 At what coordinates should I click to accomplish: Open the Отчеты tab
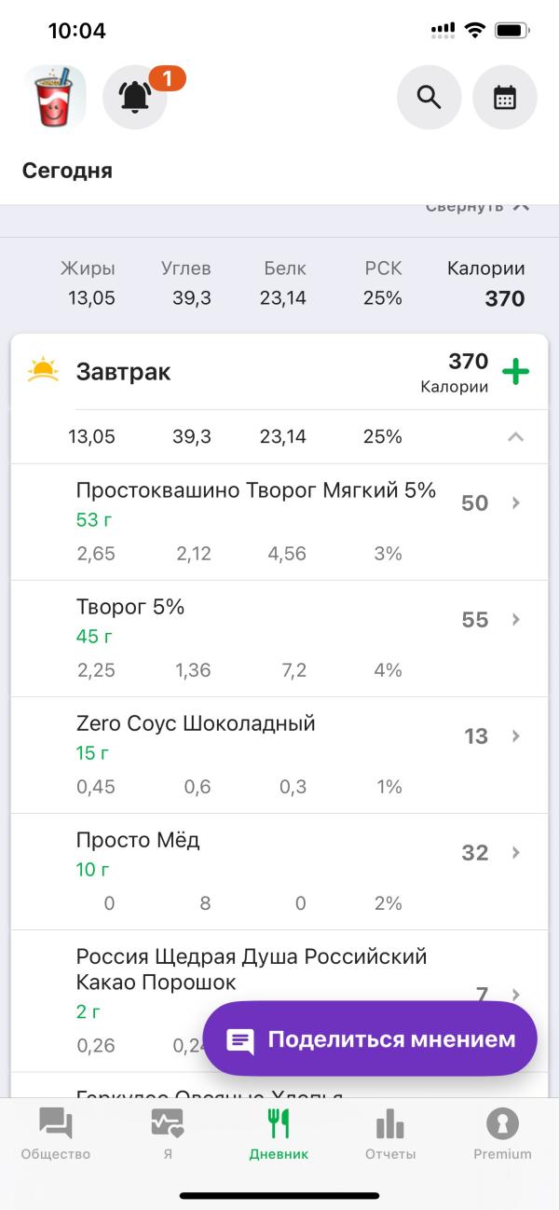[x=390, y=1134]
